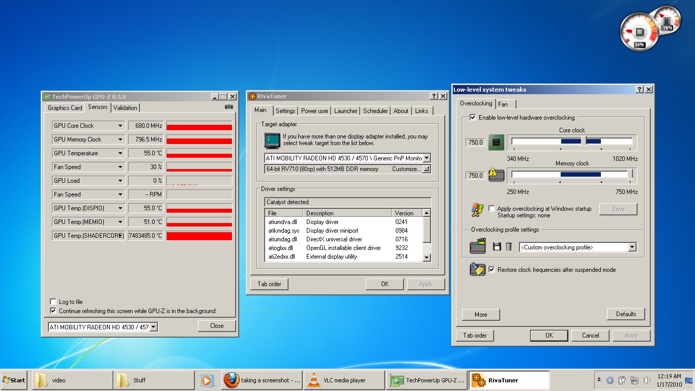Switch to Validation tab in GPU-Z
The image size is (695, 391).
point(125,108)
